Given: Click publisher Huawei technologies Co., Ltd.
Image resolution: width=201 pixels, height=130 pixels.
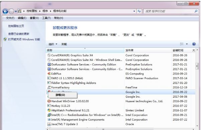Looking at the screenshot, I should click(x=144, y=101).
